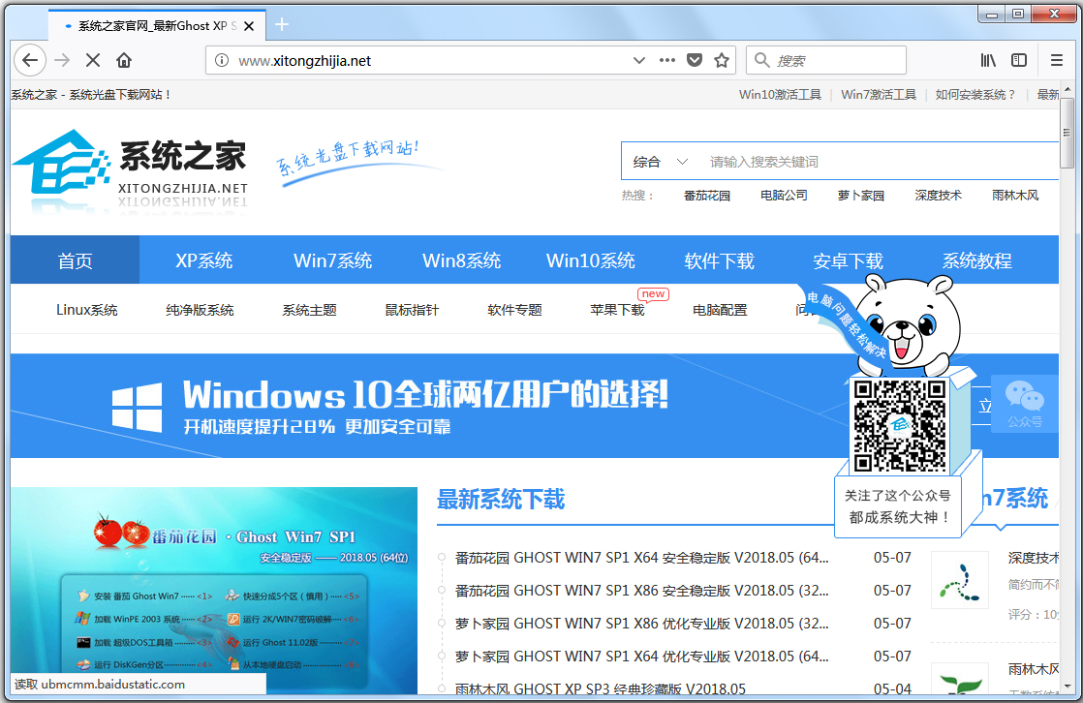Go to 软件专题 submenu link
Viewport: 1083px width, 703px height.
click(514, 310)
